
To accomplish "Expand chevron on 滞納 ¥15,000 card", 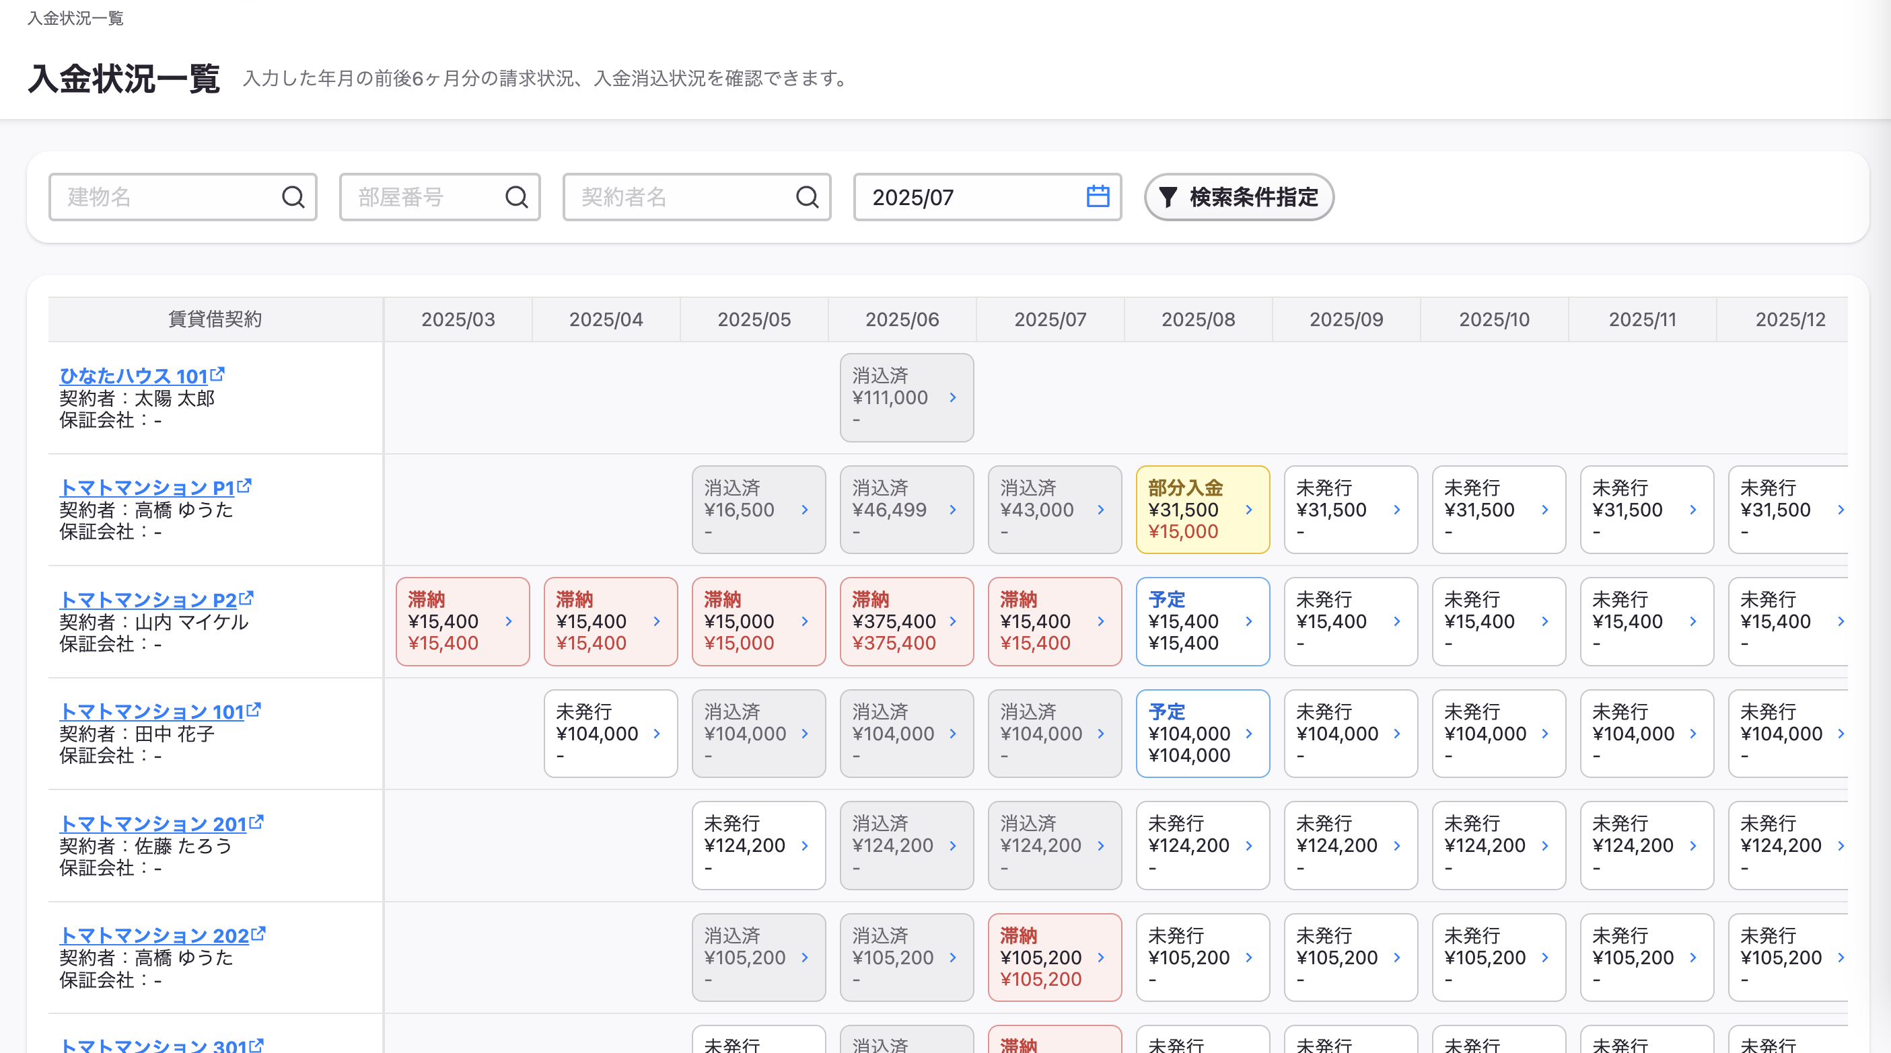I will pyautogui.click(x=805, y=621).
